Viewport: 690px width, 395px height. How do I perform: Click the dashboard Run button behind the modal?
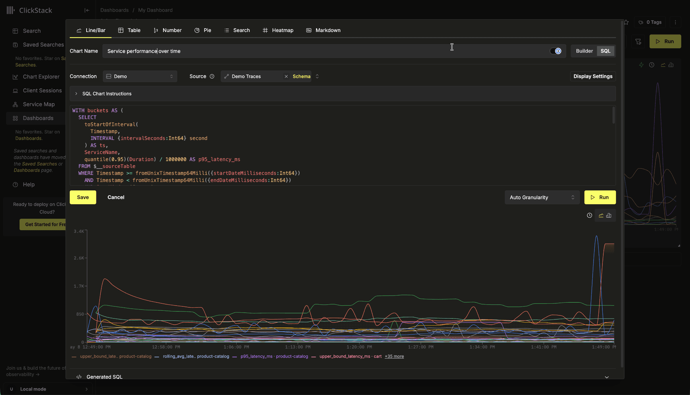click(x=665, y=41)
